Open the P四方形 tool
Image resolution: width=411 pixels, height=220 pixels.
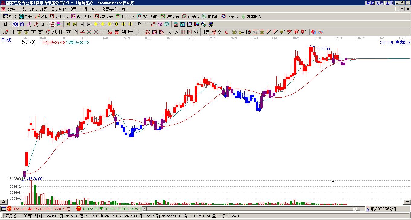[59, 16]
